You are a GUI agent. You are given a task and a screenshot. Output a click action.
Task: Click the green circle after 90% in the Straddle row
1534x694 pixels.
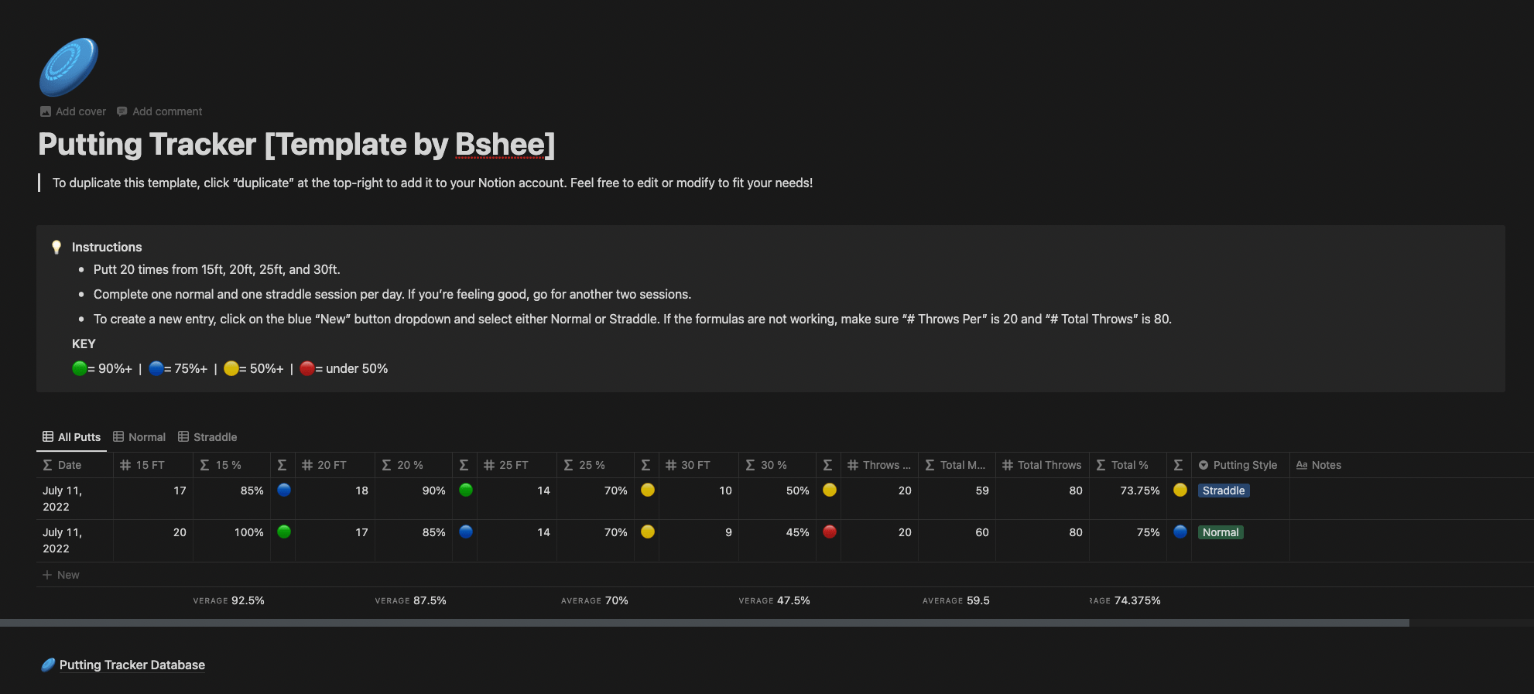(466, 490)
